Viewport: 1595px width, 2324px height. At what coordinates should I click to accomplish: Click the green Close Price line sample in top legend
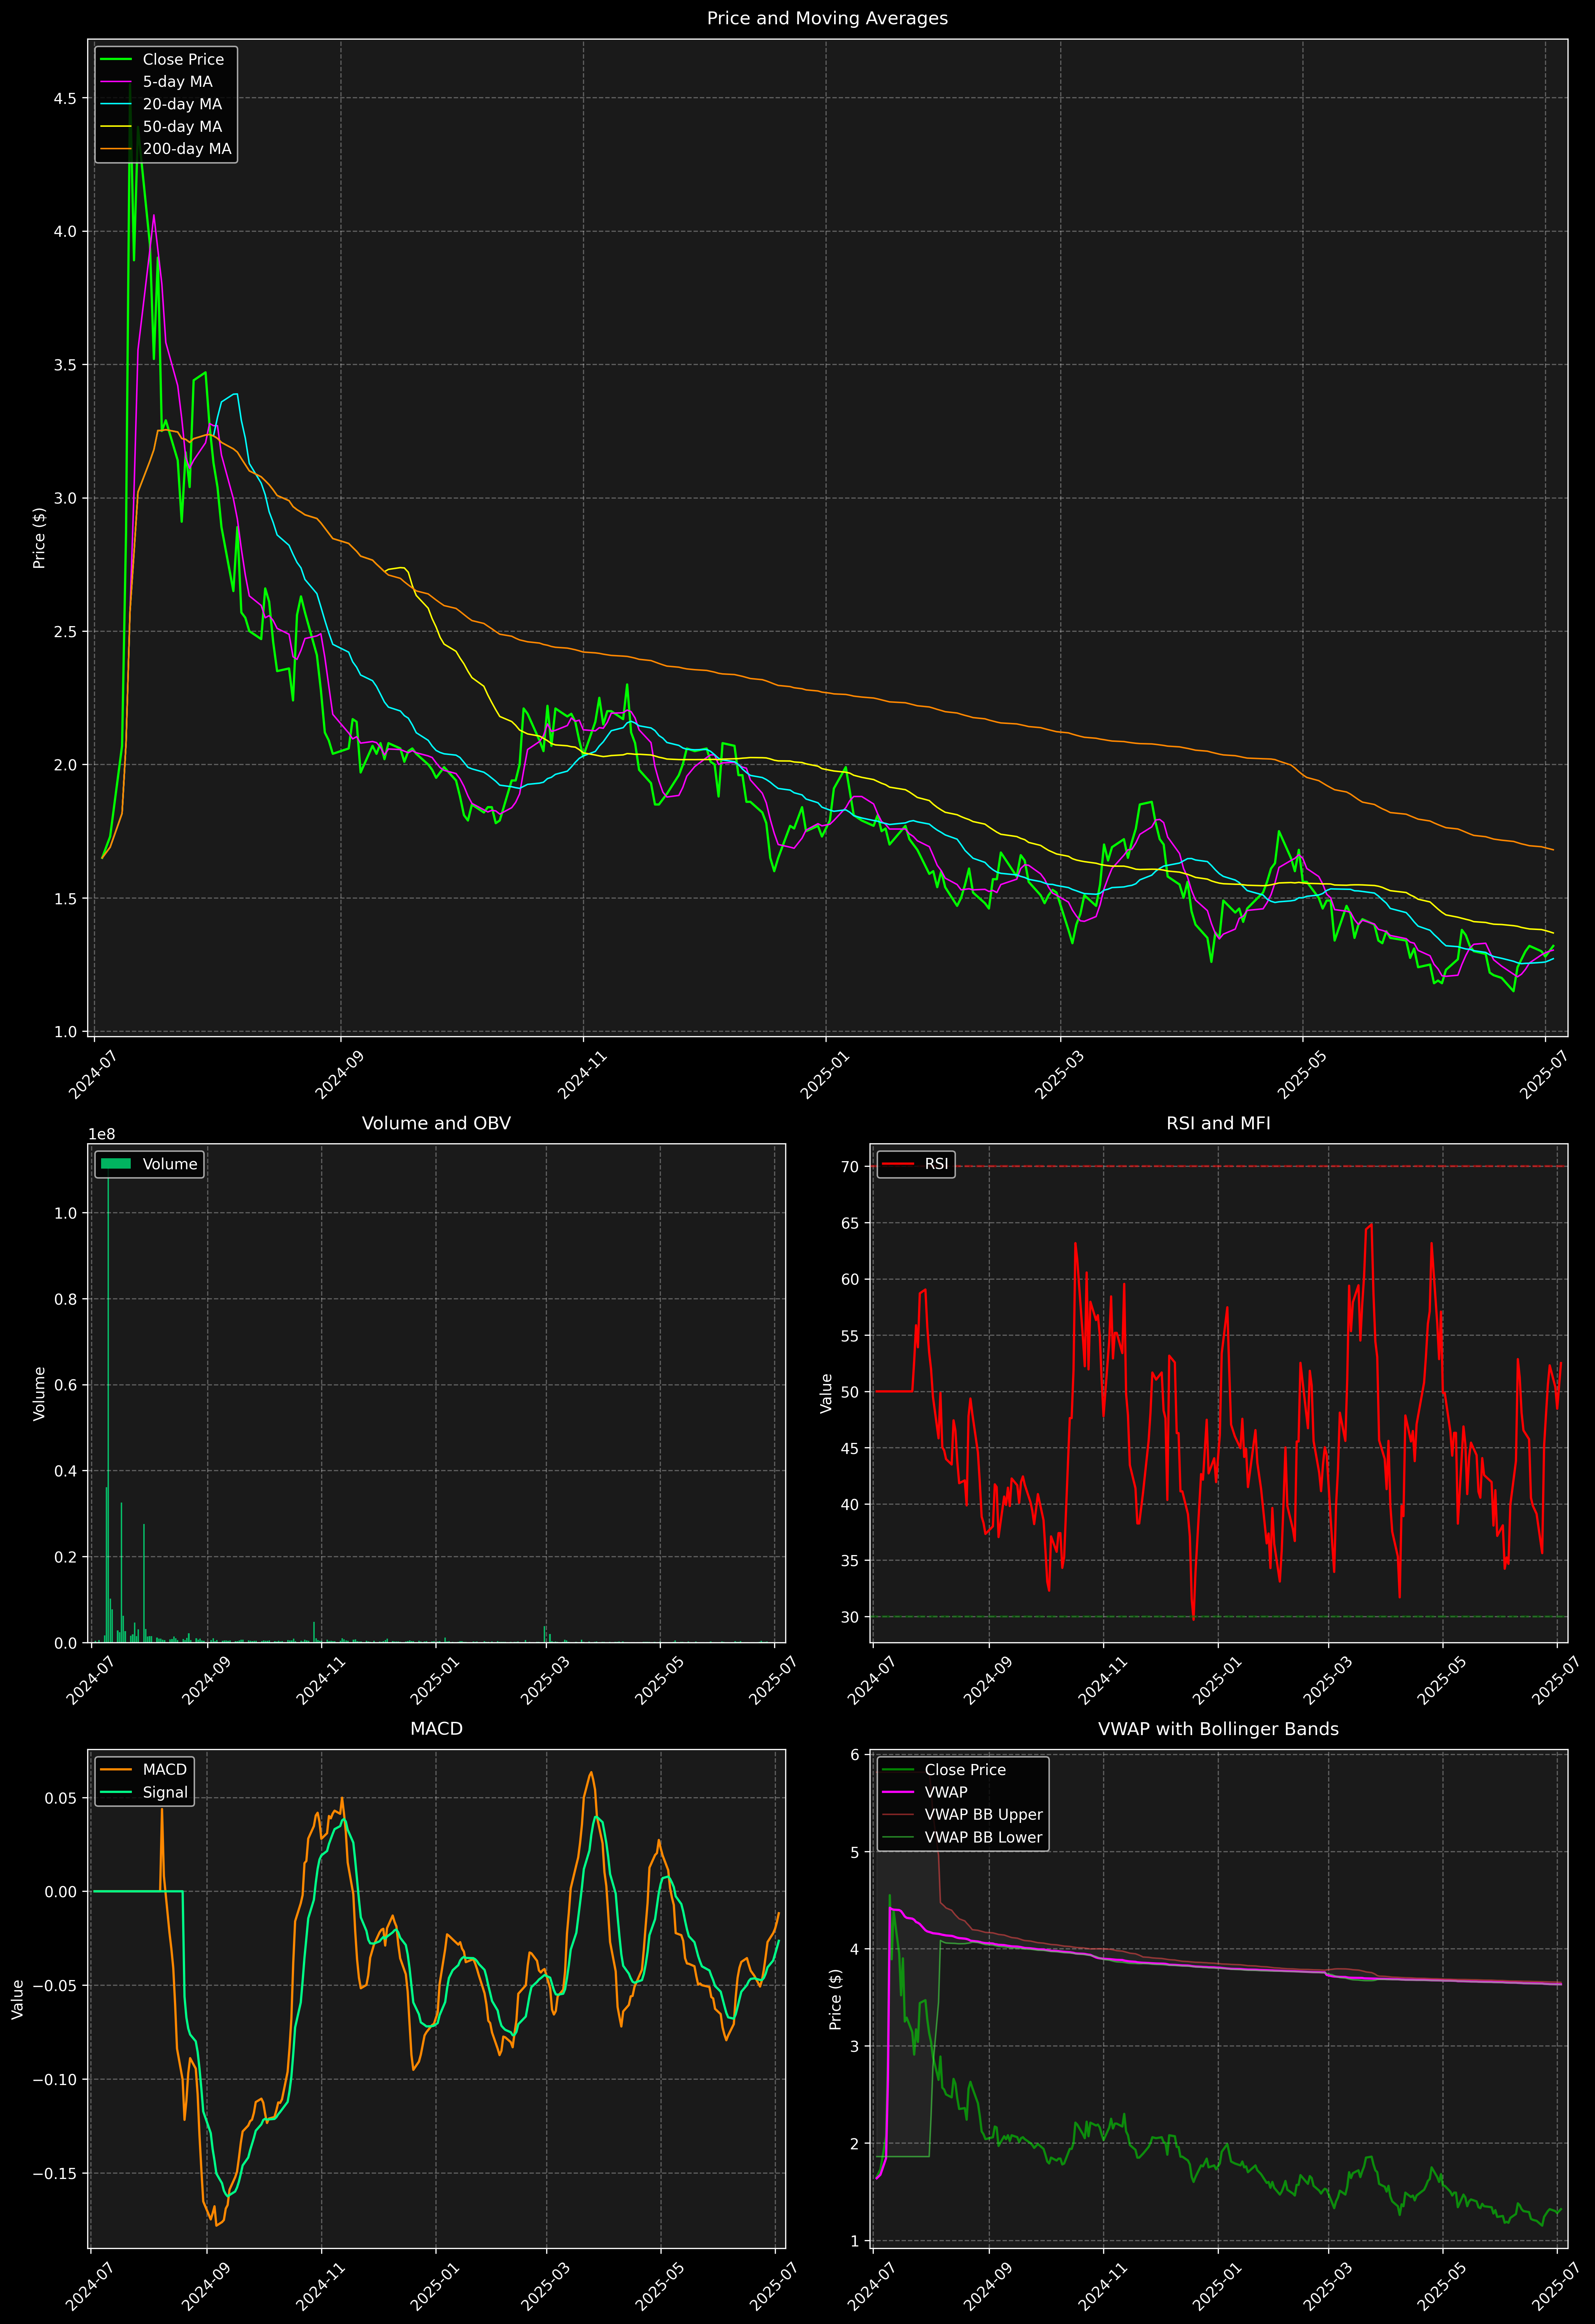click(116, 60)
